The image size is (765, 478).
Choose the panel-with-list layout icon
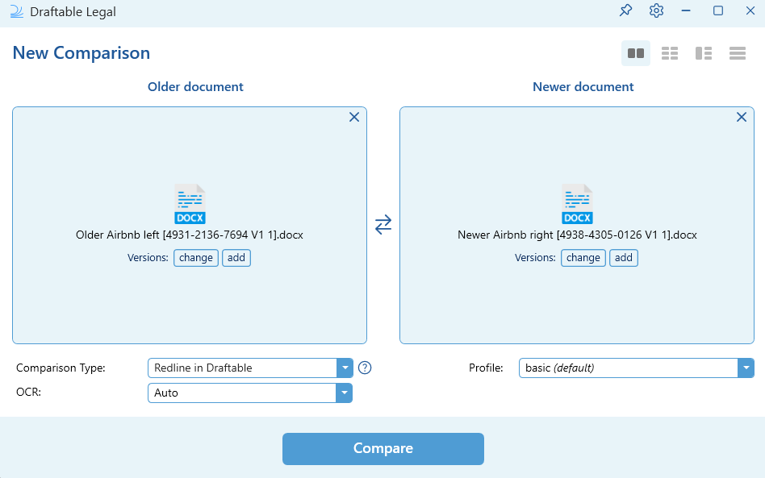click(704, 53)
